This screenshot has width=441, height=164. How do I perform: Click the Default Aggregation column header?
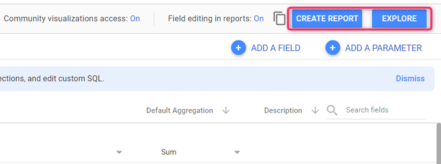coord(180,110)
